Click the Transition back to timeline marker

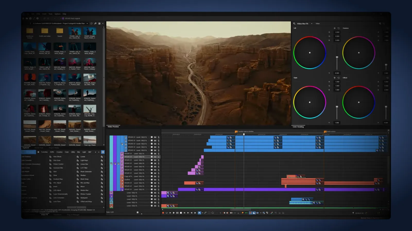click(x=236, y=131)
